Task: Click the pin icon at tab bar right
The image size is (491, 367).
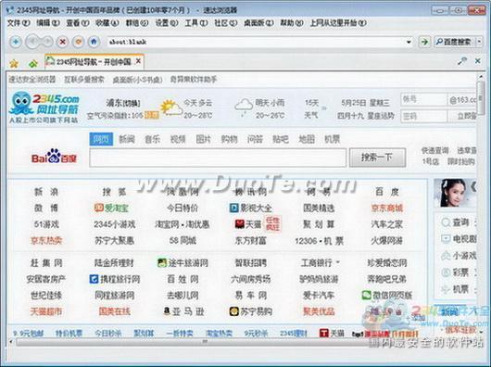Action: coord(462,61)
